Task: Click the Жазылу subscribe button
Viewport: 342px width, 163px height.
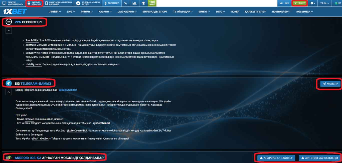Action: coord(330,84)
